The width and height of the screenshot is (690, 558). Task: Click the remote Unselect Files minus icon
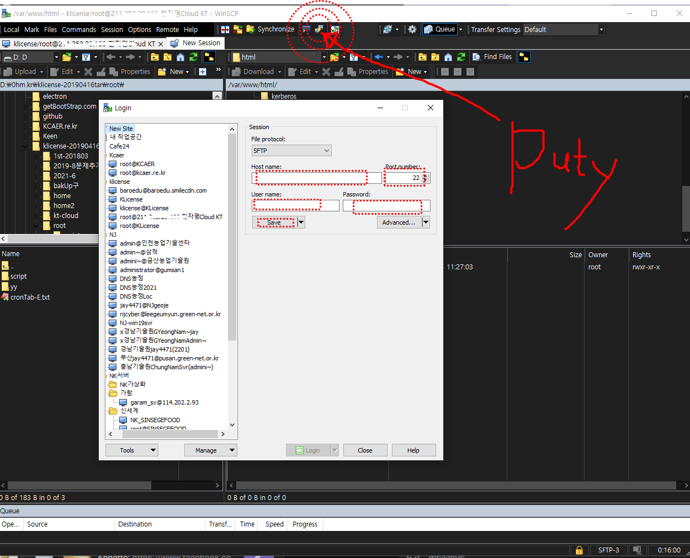[458, 72]
